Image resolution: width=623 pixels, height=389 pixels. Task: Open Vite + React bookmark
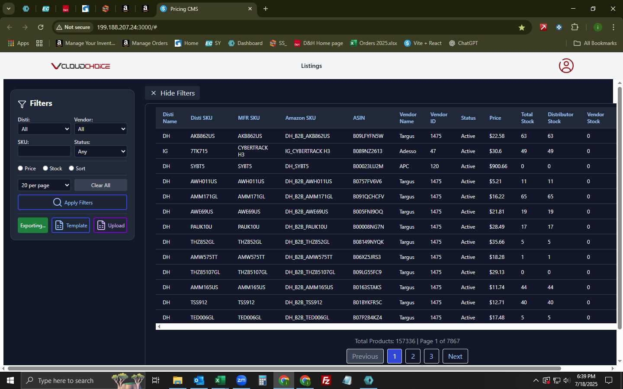coord(423,43)
